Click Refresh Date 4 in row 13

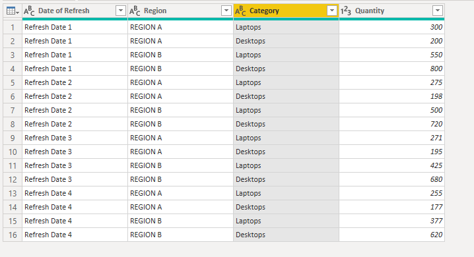point(48,193)
